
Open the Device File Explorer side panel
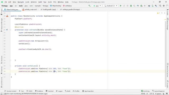[x=168, y=70]
